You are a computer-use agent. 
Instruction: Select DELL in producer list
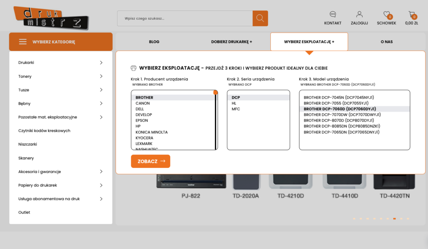tap(140, 109)
